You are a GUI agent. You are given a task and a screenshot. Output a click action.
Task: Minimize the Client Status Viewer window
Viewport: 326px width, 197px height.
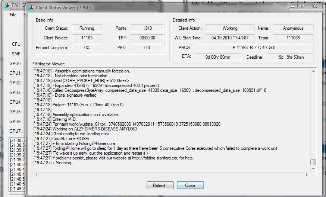[x=293, y=6]
